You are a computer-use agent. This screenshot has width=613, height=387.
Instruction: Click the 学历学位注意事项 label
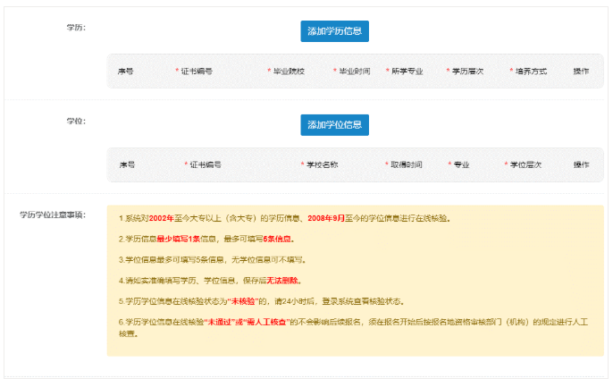[53, 215]
